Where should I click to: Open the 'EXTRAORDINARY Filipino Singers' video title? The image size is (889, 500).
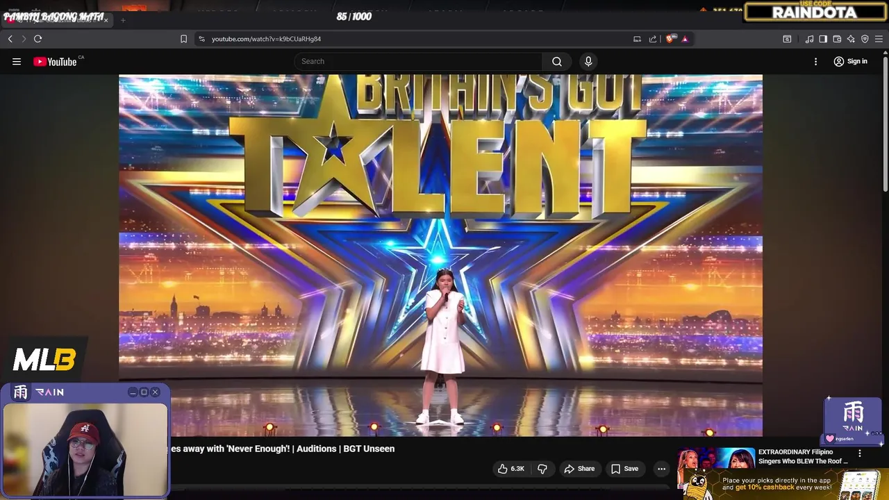coord(803,456)
